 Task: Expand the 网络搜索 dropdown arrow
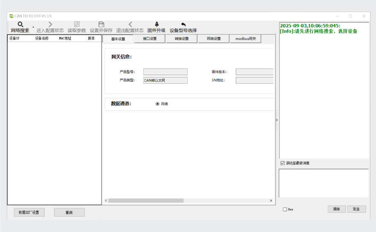tap(33, 27)
